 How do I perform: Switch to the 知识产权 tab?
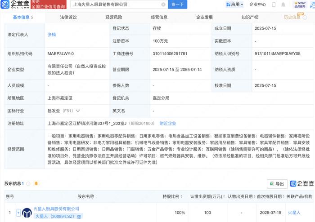(250, 17)
